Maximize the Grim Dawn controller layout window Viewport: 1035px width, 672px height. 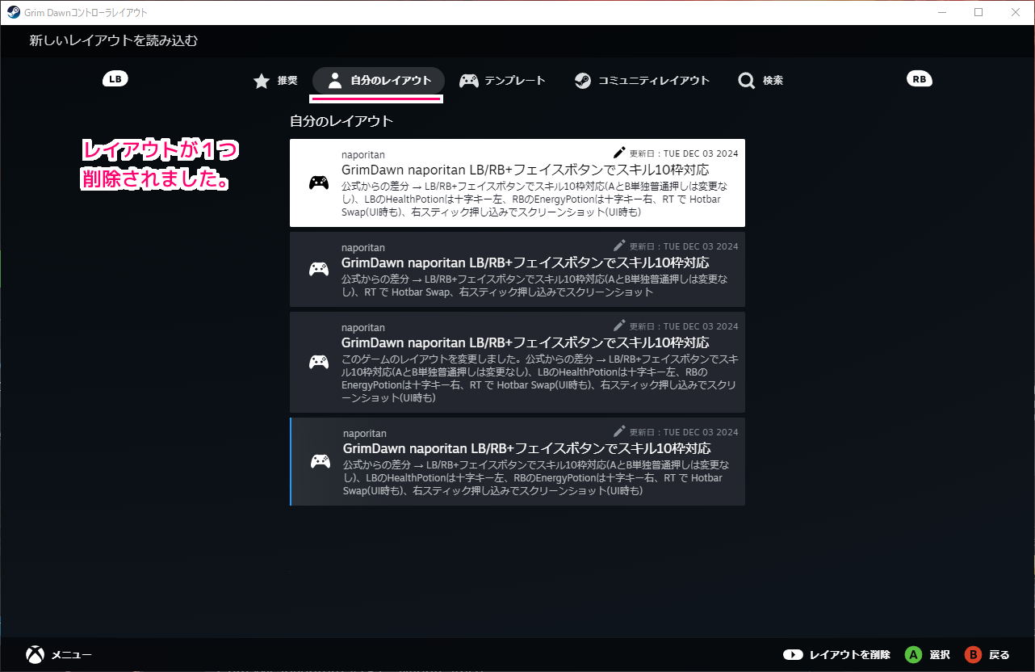tap(978, 12)
